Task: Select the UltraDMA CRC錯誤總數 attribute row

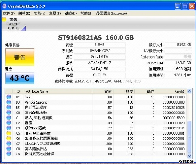Action: click(96, 143)
